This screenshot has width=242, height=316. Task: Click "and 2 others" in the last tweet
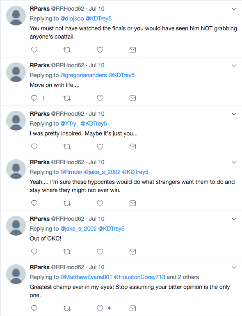coord(183,277)
